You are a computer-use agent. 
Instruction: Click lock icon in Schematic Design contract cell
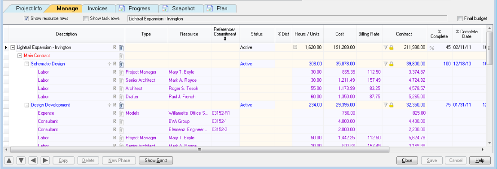pyautogui.click(x=391, y=64)
